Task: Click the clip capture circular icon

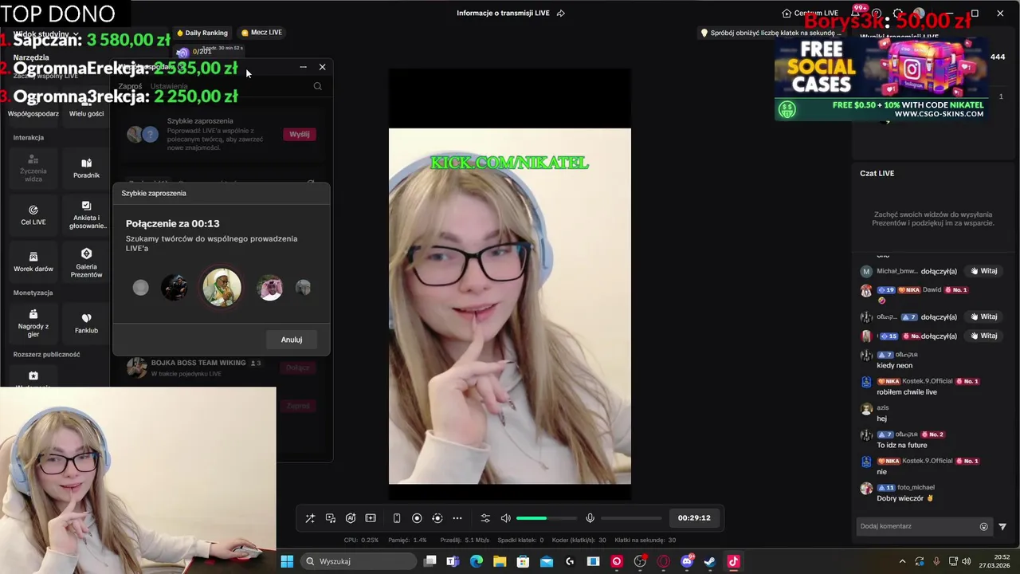Action: 437,518
